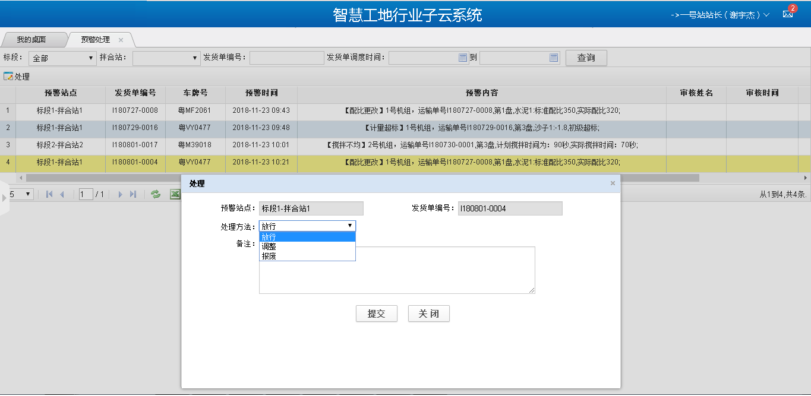Switch to the 预警处理 tab
Screen dimensions: 811x396
click(96, 40)
